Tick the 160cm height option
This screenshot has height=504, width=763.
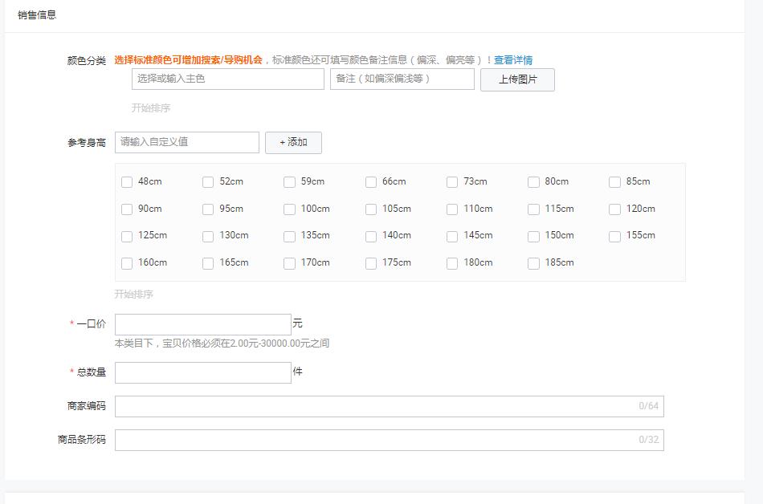126,263
